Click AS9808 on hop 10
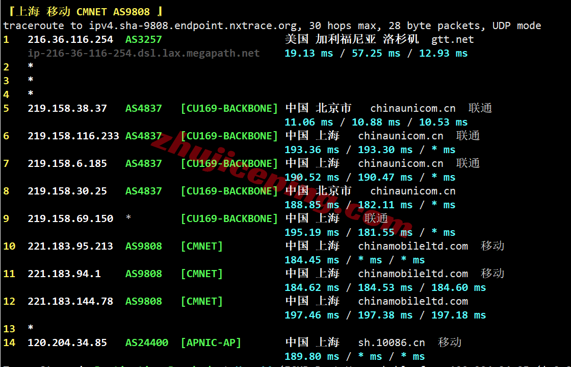 (143, 247)
